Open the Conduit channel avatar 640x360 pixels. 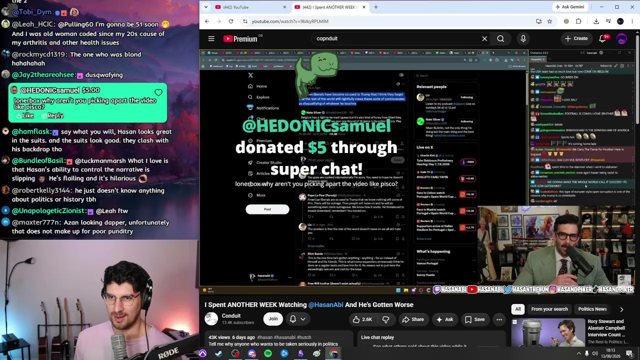tap(211, 319)
